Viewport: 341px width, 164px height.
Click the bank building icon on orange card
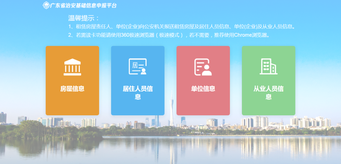pos(72,67)
